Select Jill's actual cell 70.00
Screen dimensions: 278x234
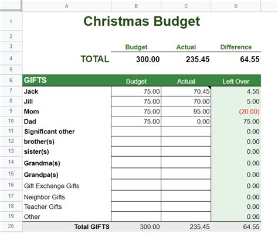coord(186,101)
